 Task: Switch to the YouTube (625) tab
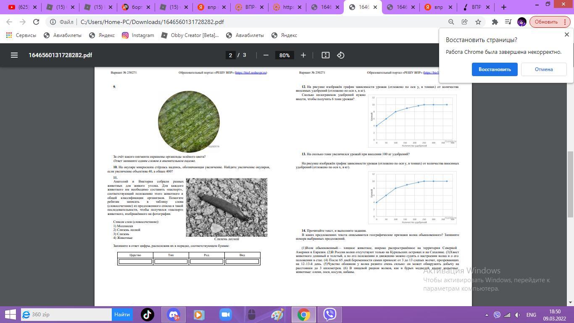21,7
